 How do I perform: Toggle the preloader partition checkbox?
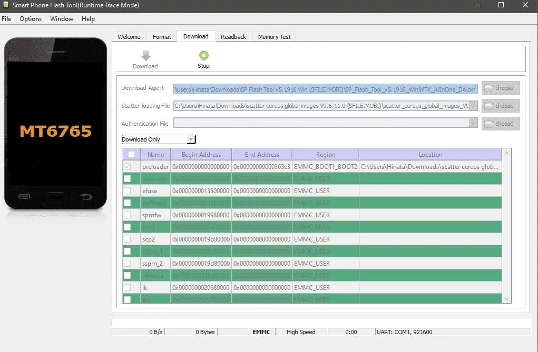[x=128, y=167]
